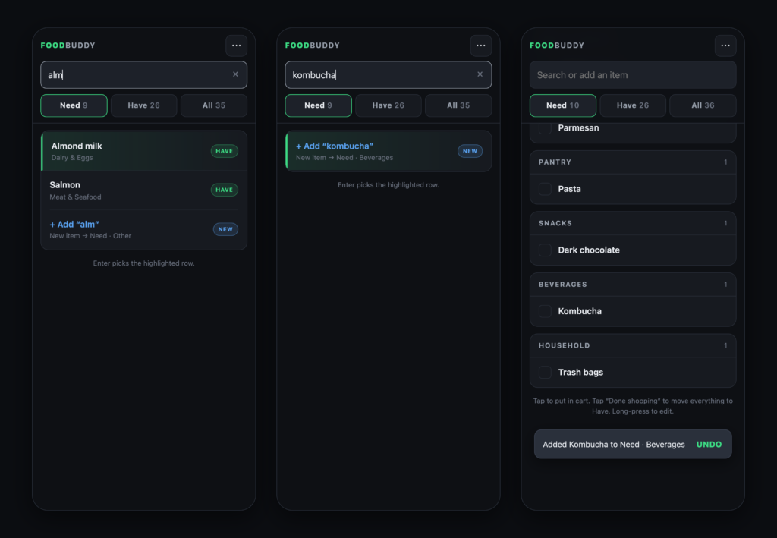
Task: Click the HAVE badge on Almond milk
Action: pos(225,151)
